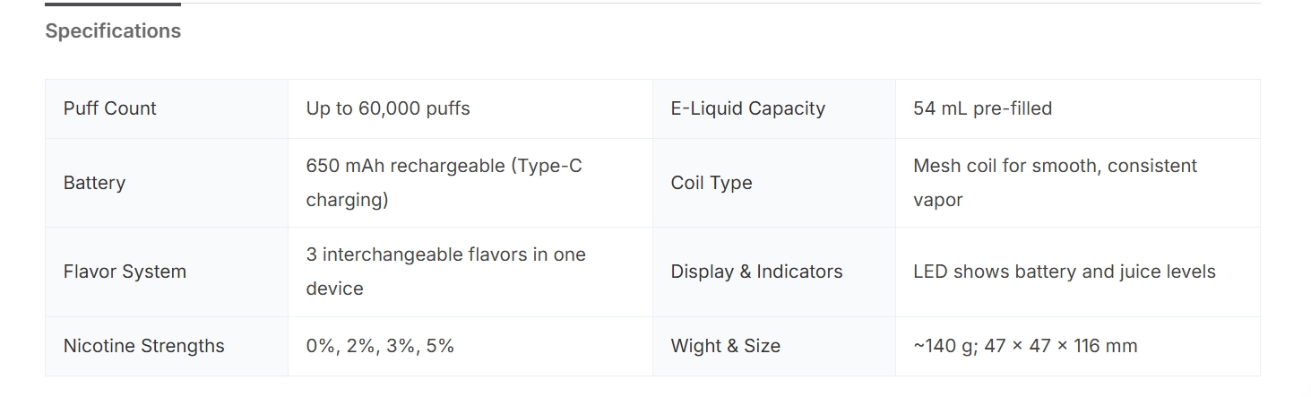1311x397 pixels.
Task: Click '3 interchangeable flavors in one device'
Action: click(445, 255)
